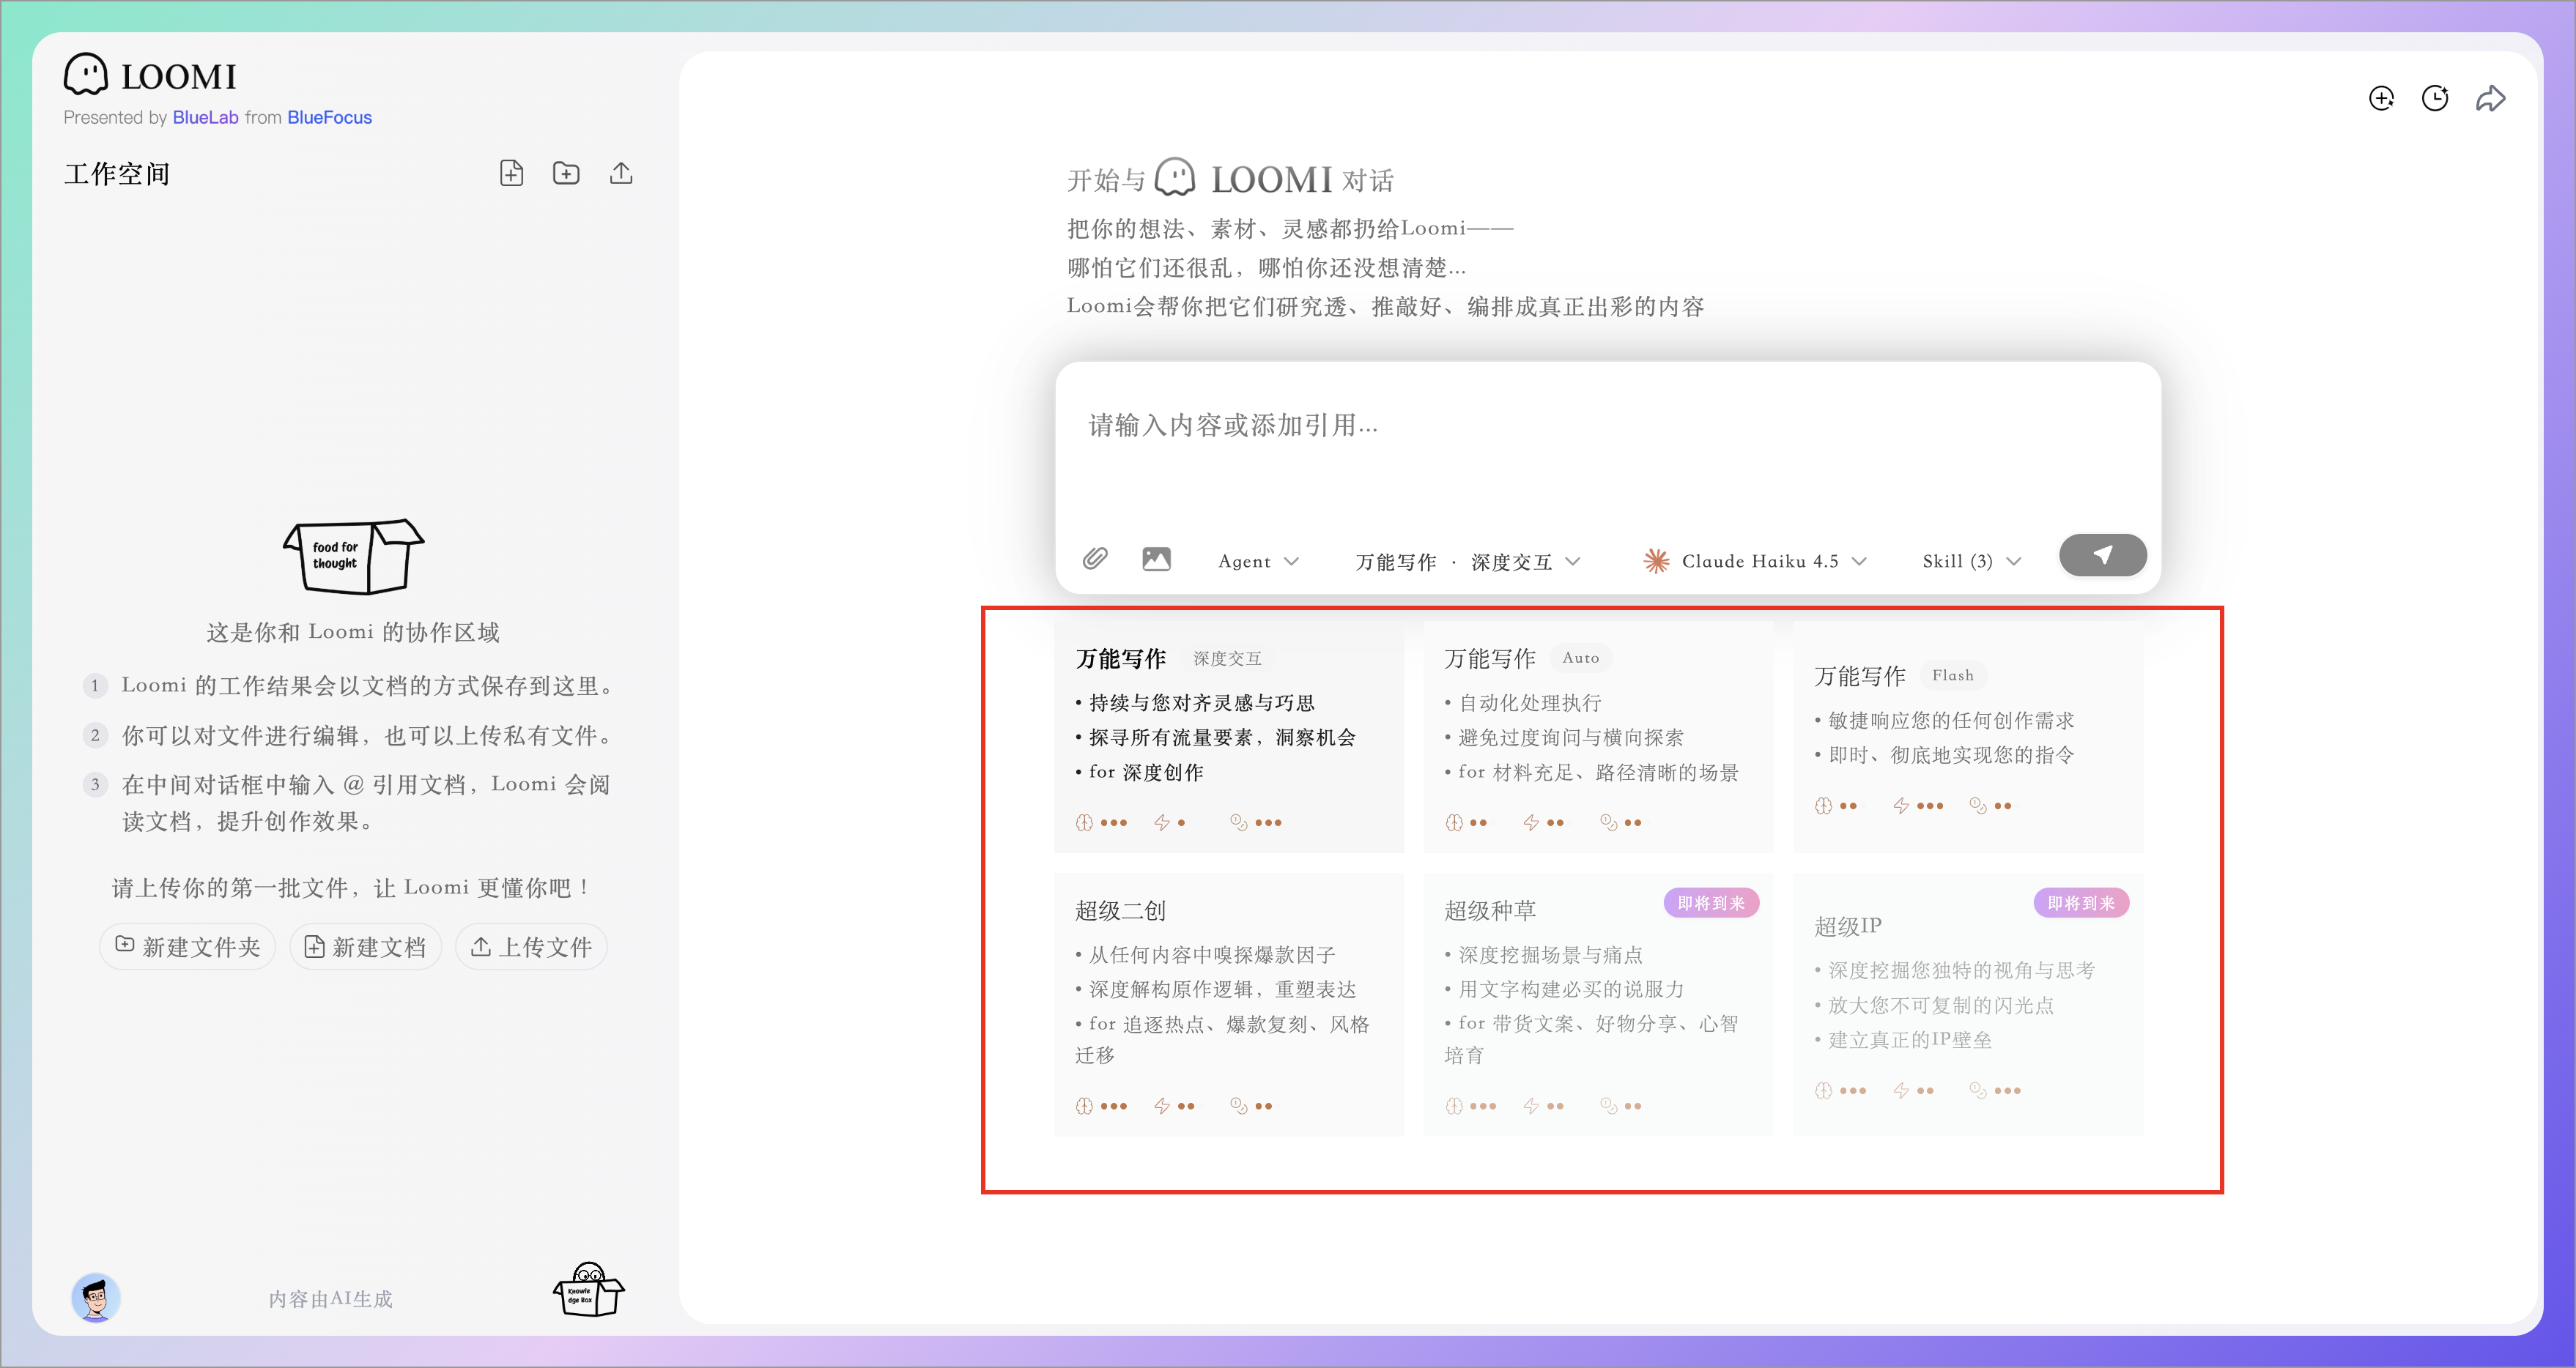Expand the Agent mode dropdown

pos(1258,562)
